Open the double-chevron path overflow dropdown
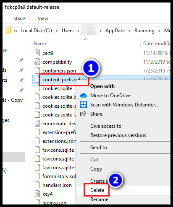The image size is (173, 207). [x=16, y=31]
